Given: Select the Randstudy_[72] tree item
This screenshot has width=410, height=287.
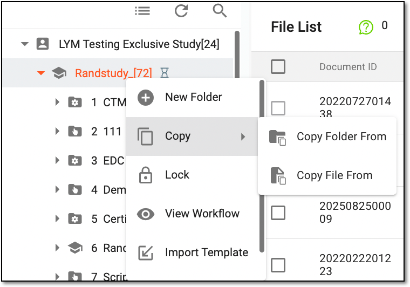Looking at the screenshot, I should 113,73.
